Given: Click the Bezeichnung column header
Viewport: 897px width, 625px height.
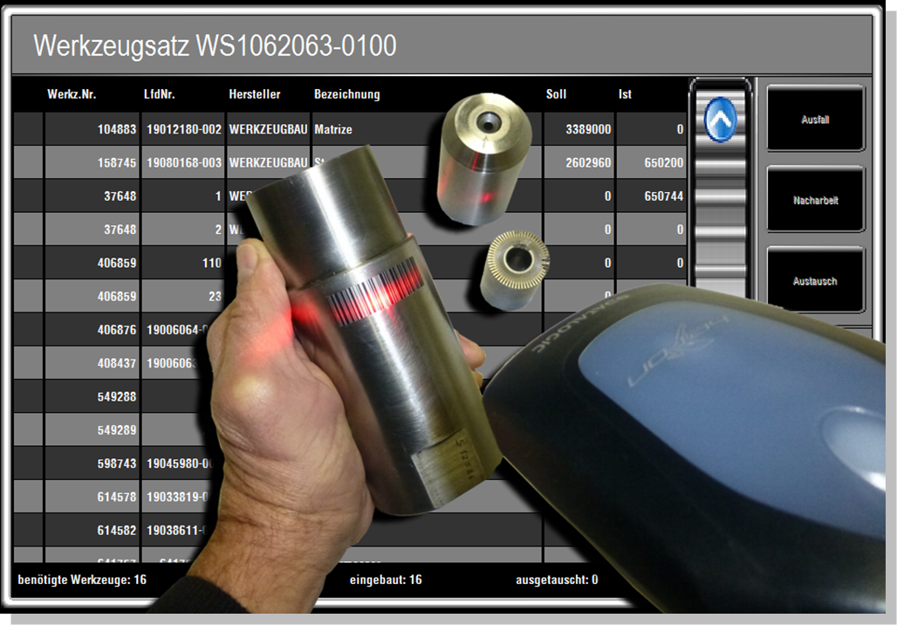Looking at the screenshot, I should pyautogui.click(x=346, y=94).
